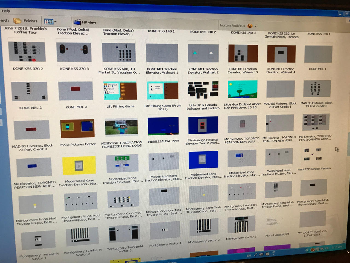Select the Make Pictures Better thumbnail
The width and height of the screenshot is (350, 263).
click(x=77, y=128)
